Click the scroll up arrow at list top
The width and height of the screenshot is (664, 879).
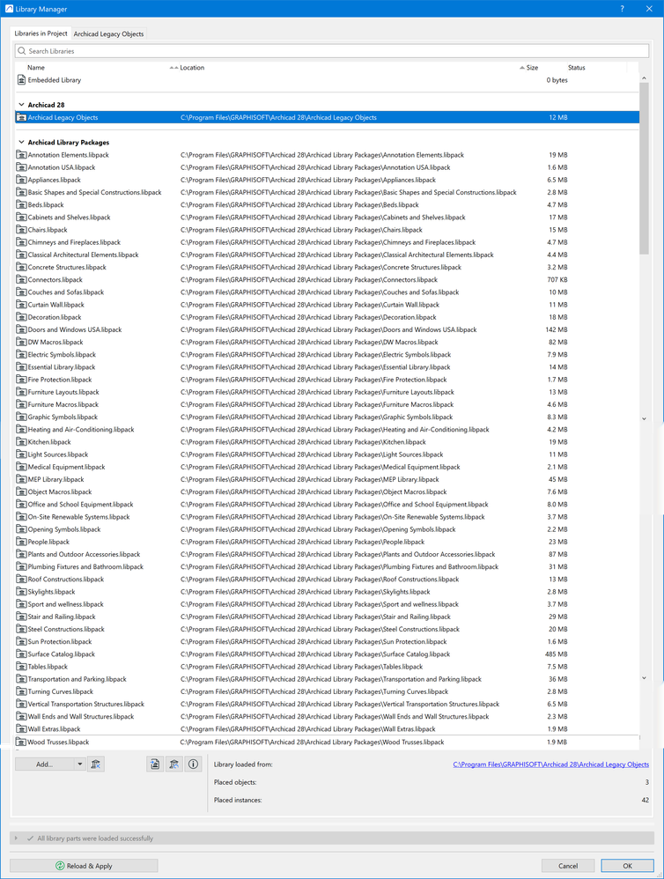644,78
